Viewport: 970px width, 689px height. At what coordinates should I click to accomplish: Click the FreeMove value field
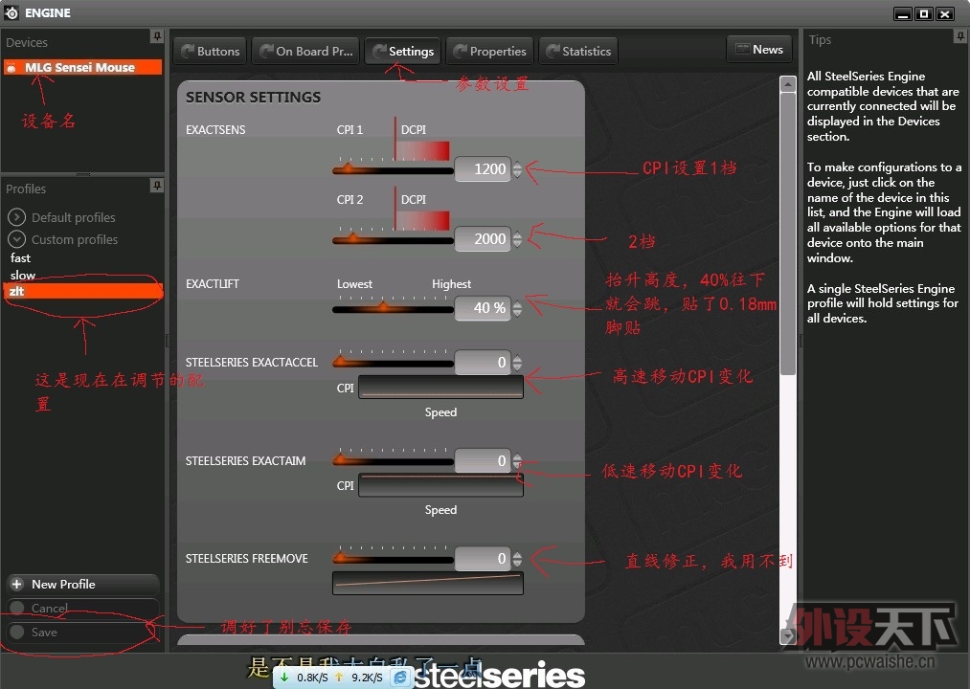pyautogui.click(x=484, y=559)
